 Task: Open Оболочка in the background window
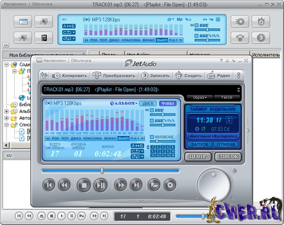pos(42,4)
